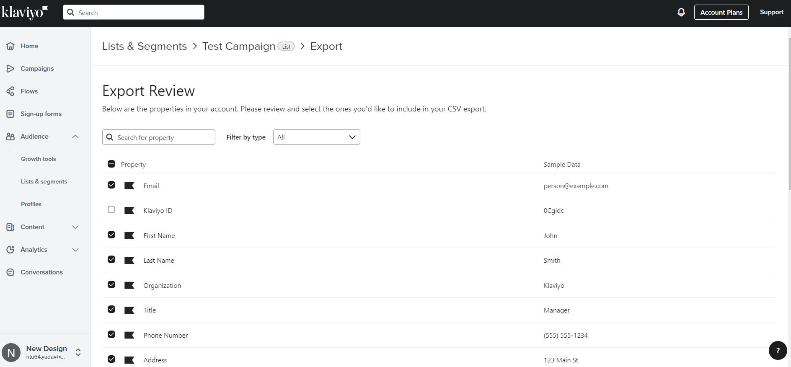
Task: Open Lists & segments in sidebar
Action: (44, 181)
